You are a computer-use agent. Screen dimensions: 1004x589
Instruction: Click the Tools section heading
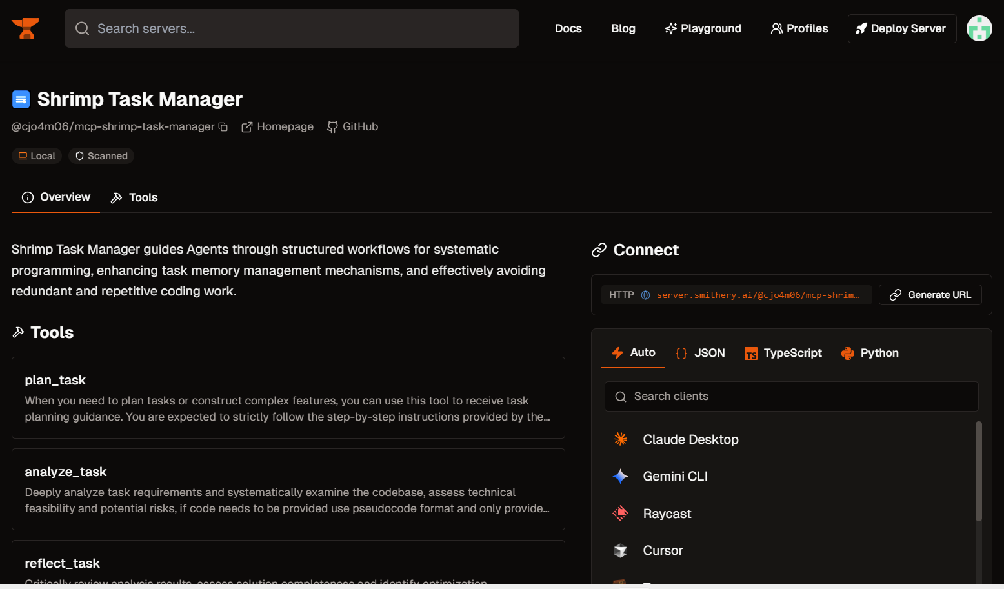(x=52, y=332)
